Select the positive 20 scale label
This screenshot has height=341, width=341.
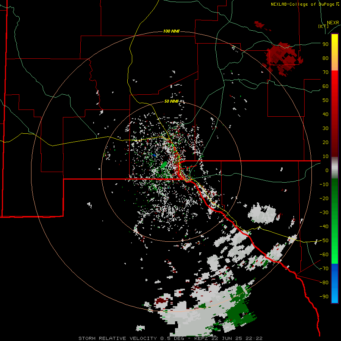coord(325,142)
